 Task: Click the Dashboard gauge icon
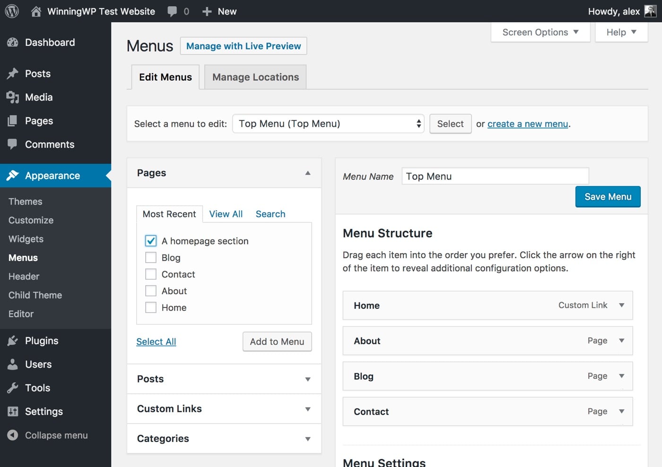click(x=13, y=42)
